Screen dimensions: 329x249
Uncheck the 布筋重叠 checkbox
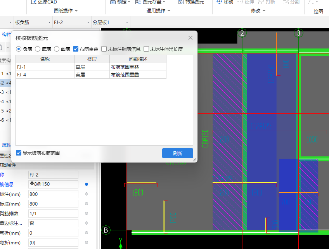[x=76, y=49]
